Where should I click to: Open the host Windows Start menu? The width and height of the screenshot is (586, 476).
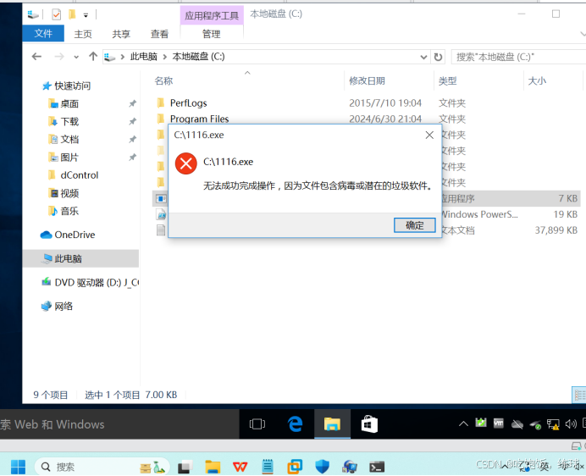pyautogui.click(x=18, y=467)
